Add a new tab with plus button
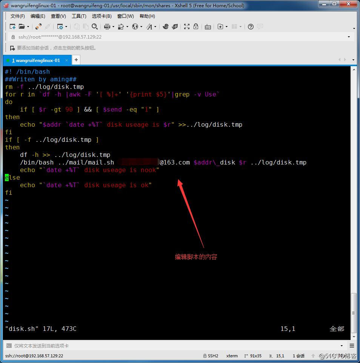 (76, 60)
